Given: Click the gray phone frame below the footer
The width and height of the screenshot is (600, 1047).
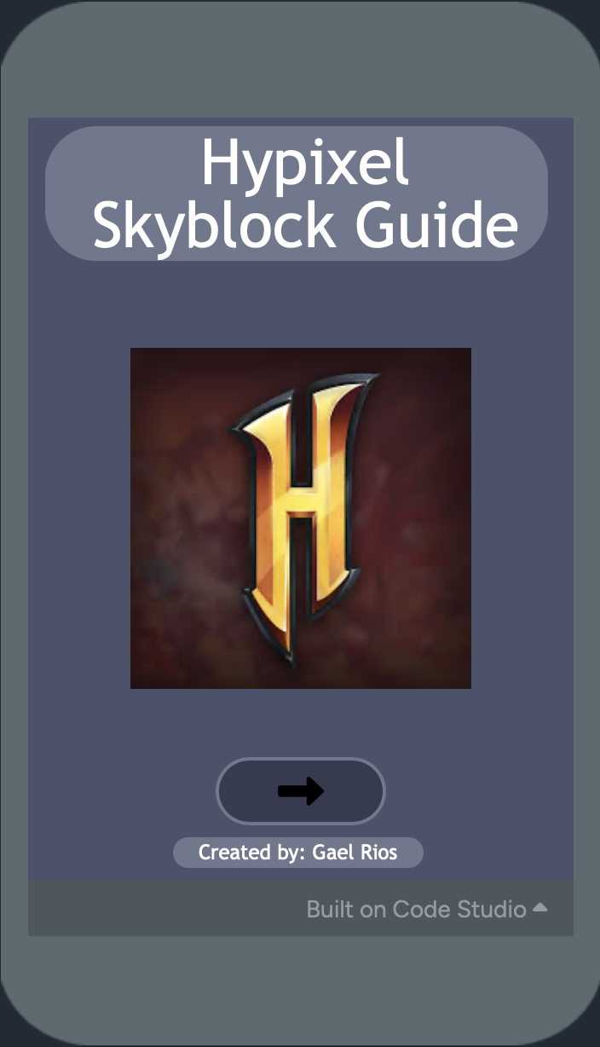Looking at the screenshot, I should click(x=300, y=989).
